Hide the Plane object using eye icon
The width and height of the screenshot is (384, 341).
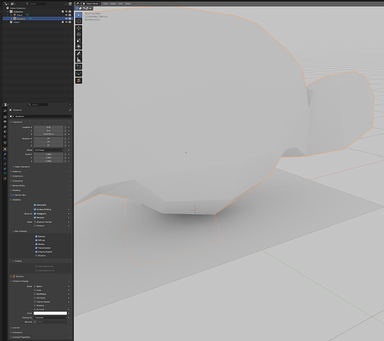66,15
